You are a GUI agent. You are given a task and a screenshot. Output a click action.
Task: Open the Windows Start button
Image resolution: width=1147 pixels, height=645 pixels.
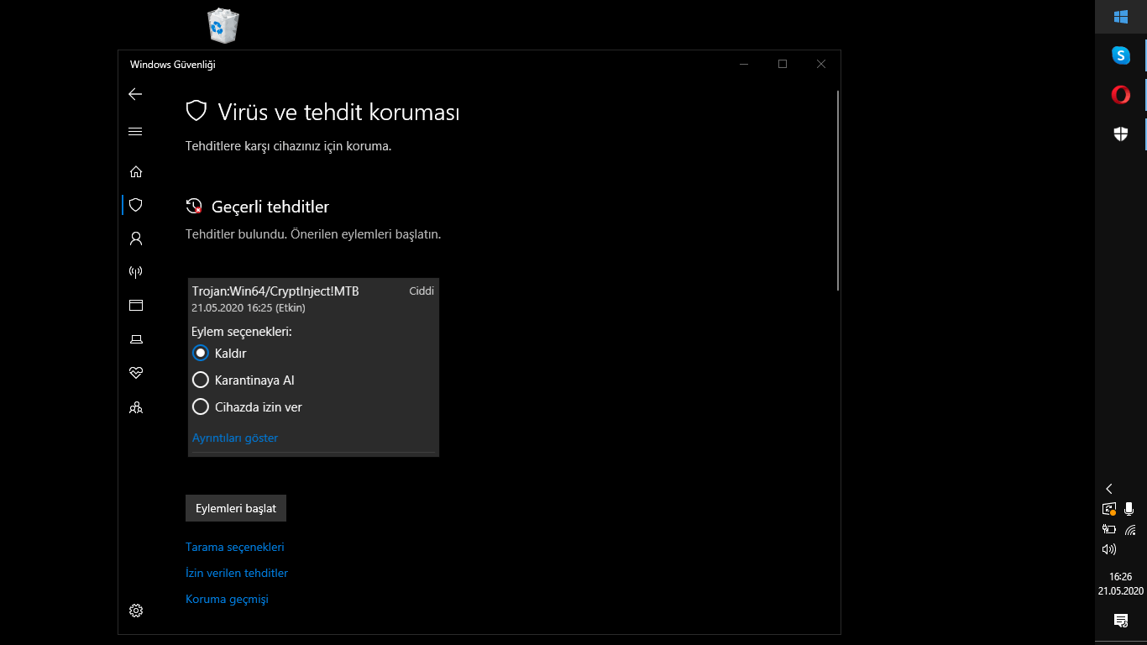1121,17
